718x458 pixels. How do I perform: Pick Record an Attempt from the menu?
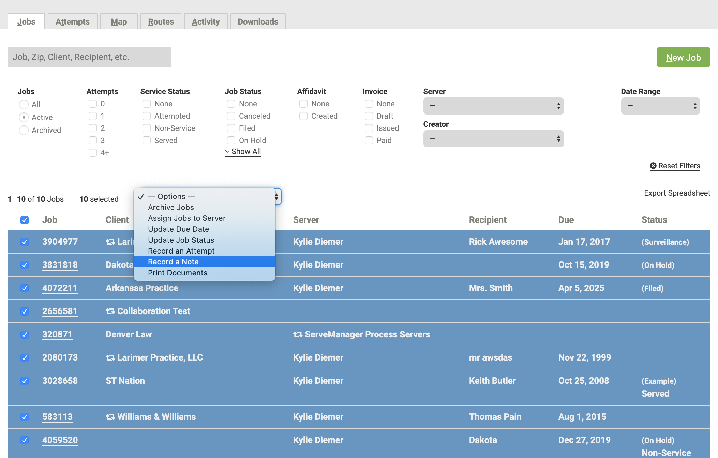tap(205, 251)
